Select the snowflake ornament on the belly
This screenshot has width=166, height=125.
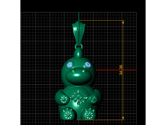coord(79,98)
